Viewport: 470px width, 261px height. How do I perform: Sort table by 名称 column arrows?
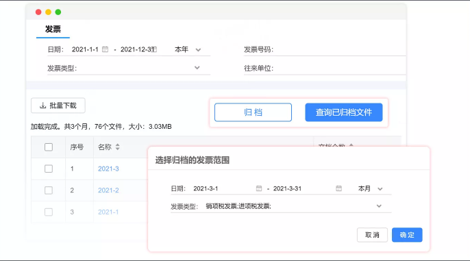tap(118, 147)
